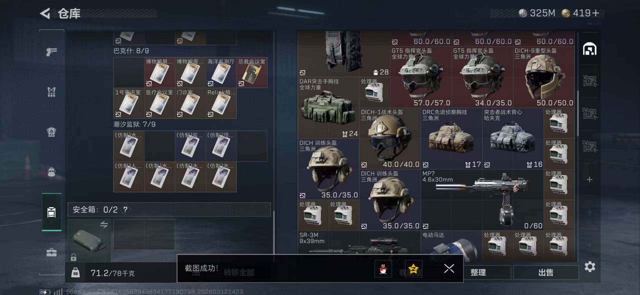Switch to the level V loadout preset tab
This screenshot has height=295, width=640.
(589, 81)
